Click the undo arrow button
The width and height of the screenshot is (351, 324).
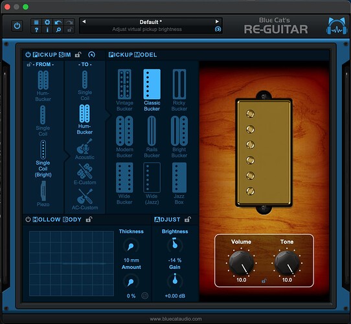coord(58,22)
